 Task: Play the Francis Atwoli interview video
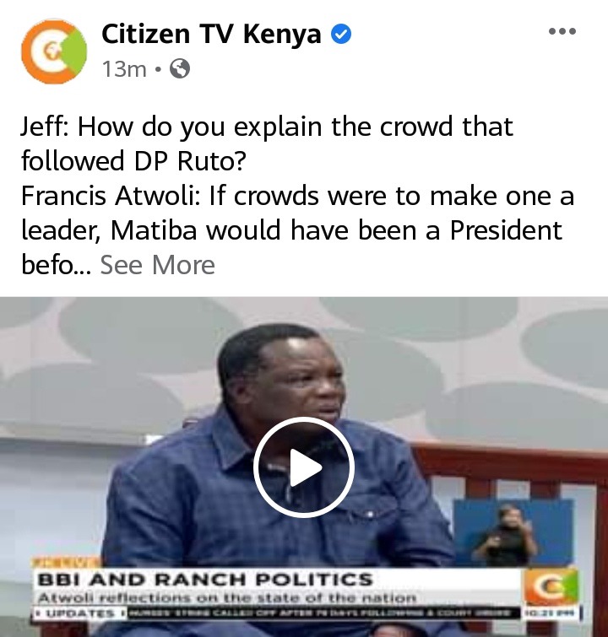[x=304, y=467]
